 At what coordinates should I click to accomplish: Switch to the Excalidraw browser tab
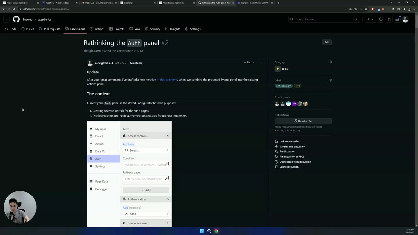[x=137, y=3]
